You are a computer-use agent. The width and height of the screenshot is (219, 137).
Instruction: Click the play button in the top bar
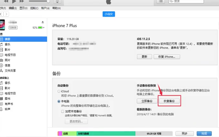[14, 1]
